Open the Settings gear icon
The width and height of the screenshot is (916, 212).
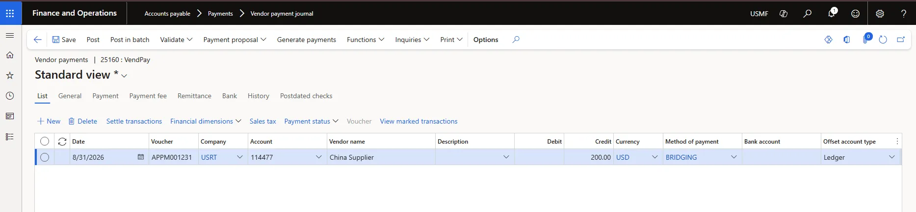point(880,14)
